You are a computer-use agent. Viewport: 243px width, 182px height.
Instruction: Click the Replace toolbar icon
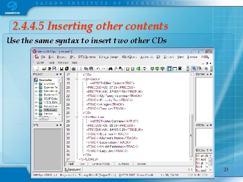(x=120, y=68)
